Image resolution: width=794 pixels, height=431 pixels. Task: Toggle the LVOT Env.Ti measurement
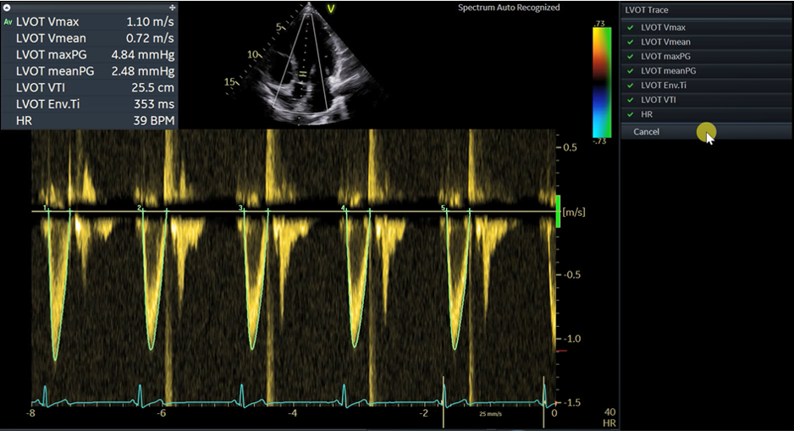630,85
